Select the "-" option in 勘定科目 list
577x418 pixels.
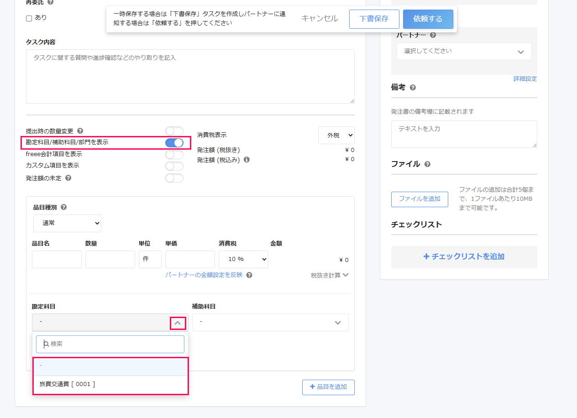[110, 366]
